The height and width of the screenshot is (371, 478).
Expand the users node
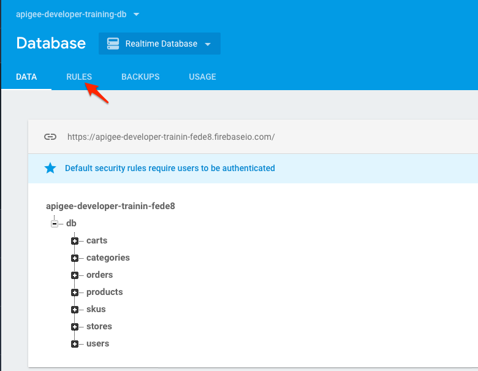click(x=75, y=344)
